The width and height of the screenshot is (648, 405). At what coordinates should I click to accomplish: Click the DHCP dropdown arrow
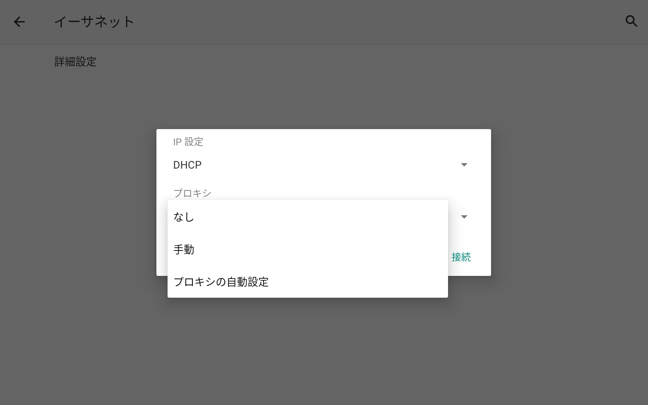point(464,164)
